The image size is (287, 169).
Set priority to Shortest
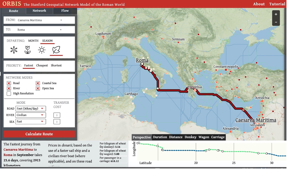click(x=56, y=65)
